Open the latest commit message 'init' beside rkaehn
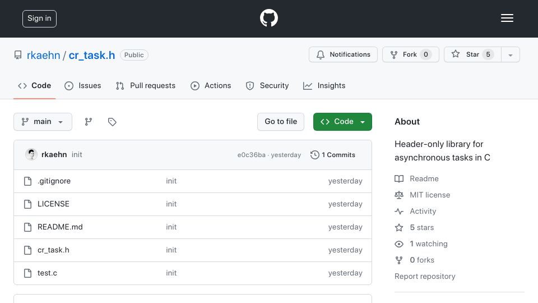Image resolution: width=538 pixels, height=303 pixels. (x=77, y=155)
